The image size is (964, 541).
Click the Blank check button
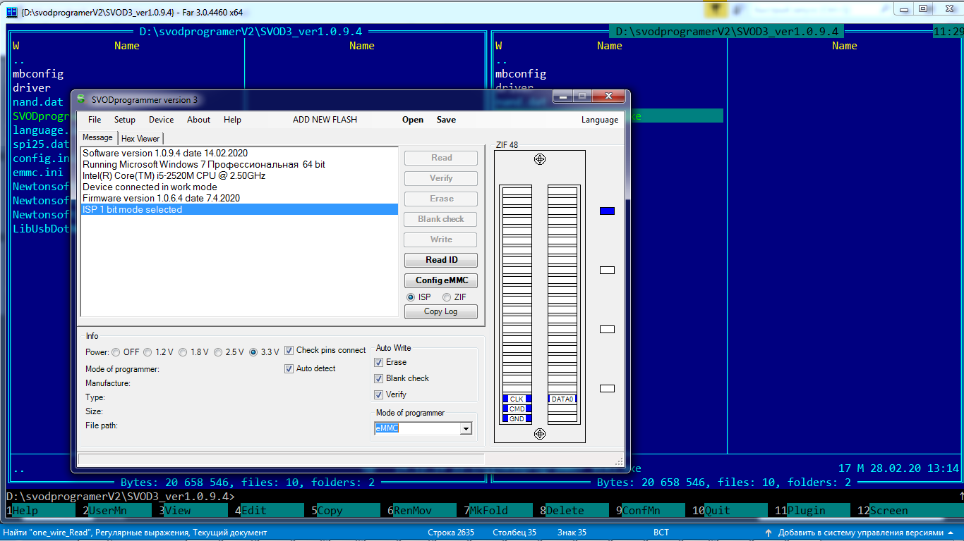441,219
